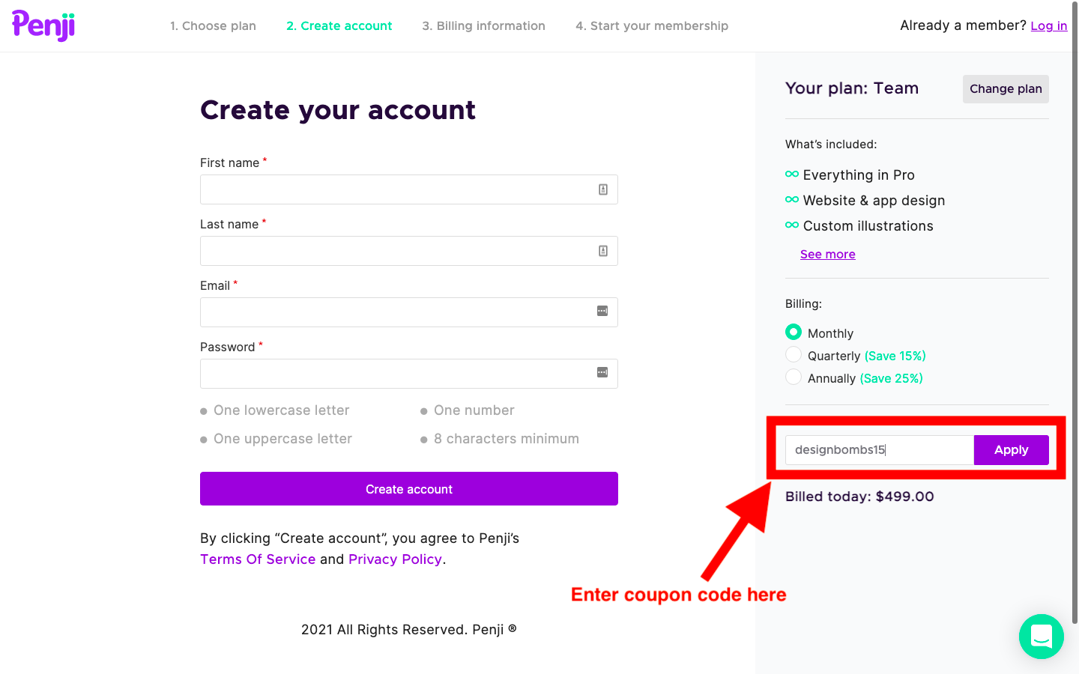Focus the coupon code input field

click(x=879, y=450)
